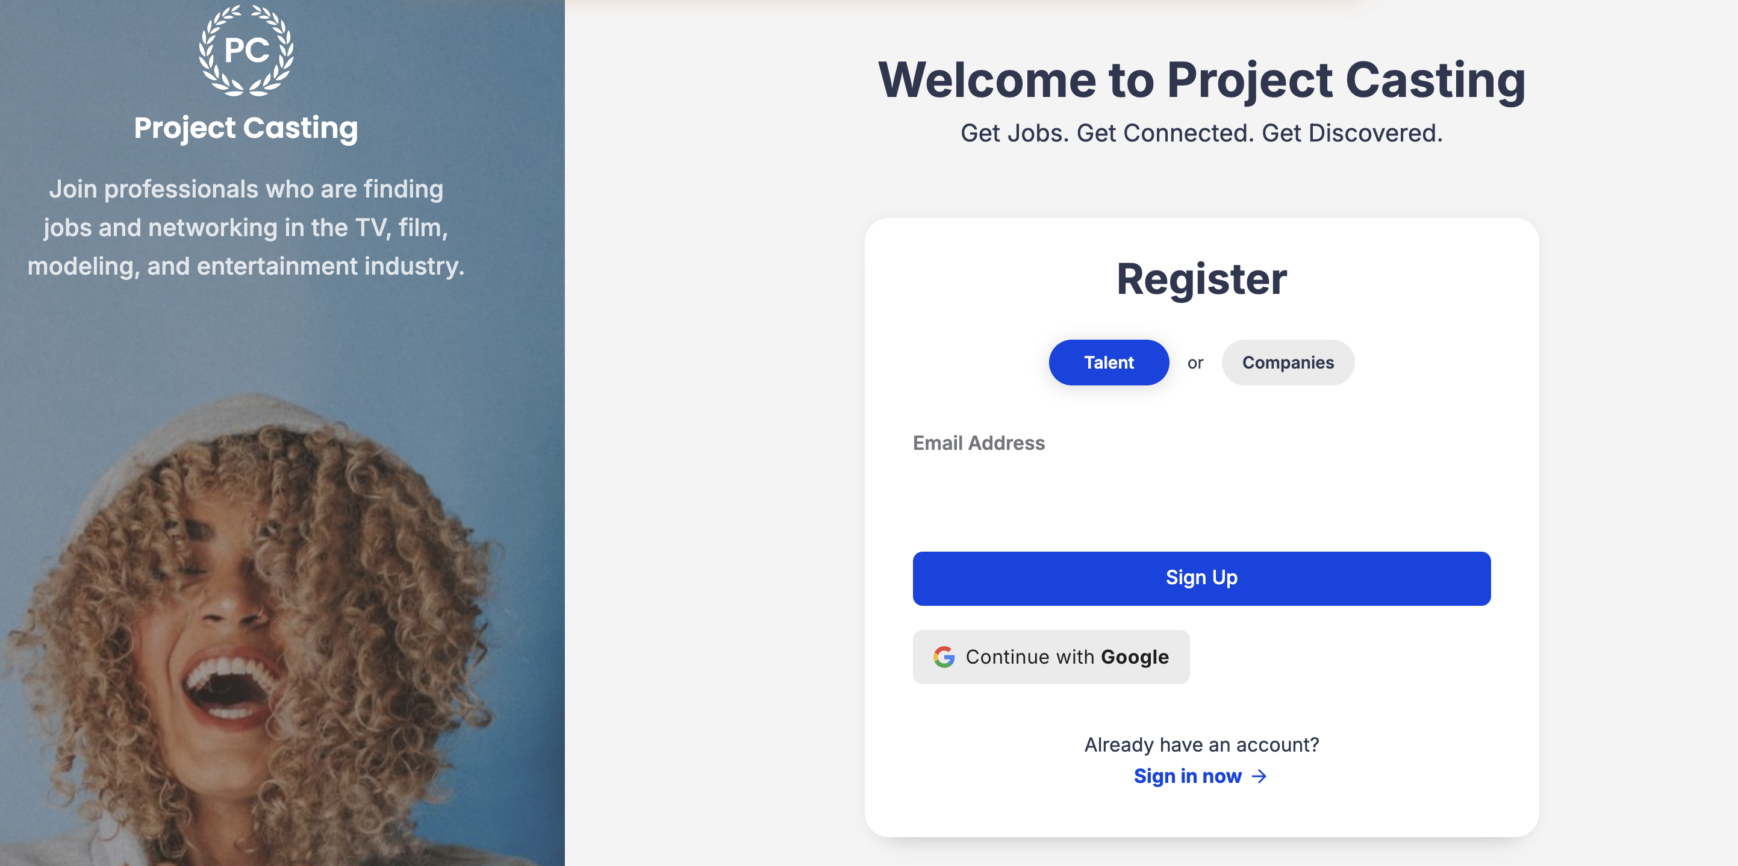Click the word Google in the sign-in button
The image size is (1738, 866).
pyautogui.click(x=1134, y=656)
